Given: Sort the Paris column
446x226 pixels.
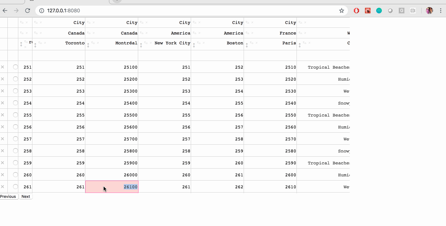Looking at the screenshot, I should (247, 45).
